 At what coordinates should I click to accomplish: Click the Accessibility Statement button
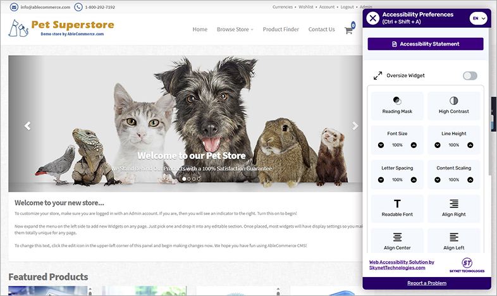pyautogui.click(x=426, y=44)
